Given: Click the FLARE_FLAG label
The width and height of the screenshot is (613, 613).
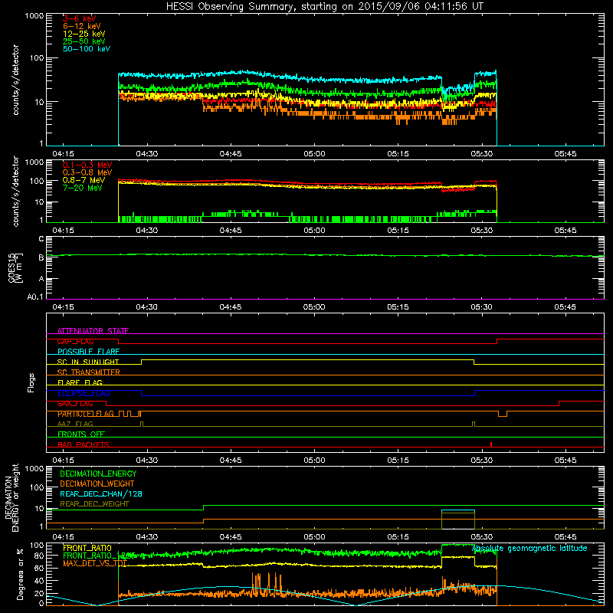Looking at the screenshot, I should [80, 382].
